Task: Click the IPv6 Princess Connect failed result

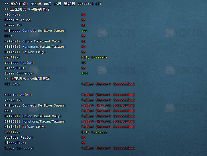Action: (108, 105)
